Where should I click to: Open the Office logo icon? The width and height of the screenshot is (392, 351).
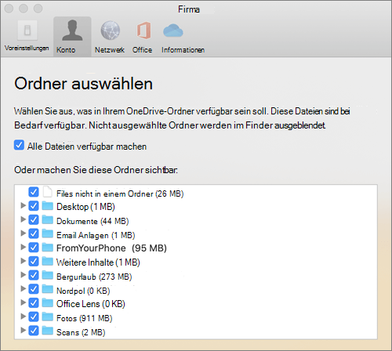click(143, 31)
